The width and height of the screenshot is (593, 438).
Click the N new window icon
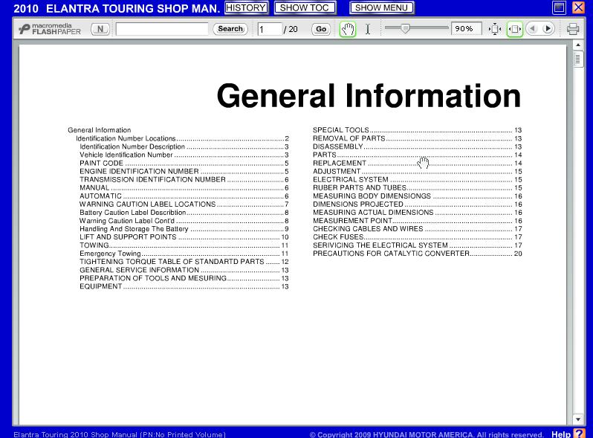click(100, 29)
